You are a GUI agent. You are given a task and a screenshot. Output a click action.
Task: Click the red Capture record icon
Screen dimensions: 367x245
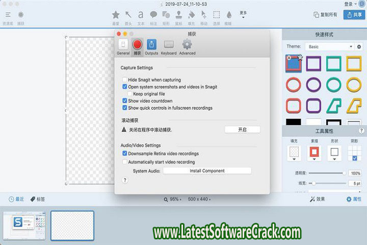[137, 44]
